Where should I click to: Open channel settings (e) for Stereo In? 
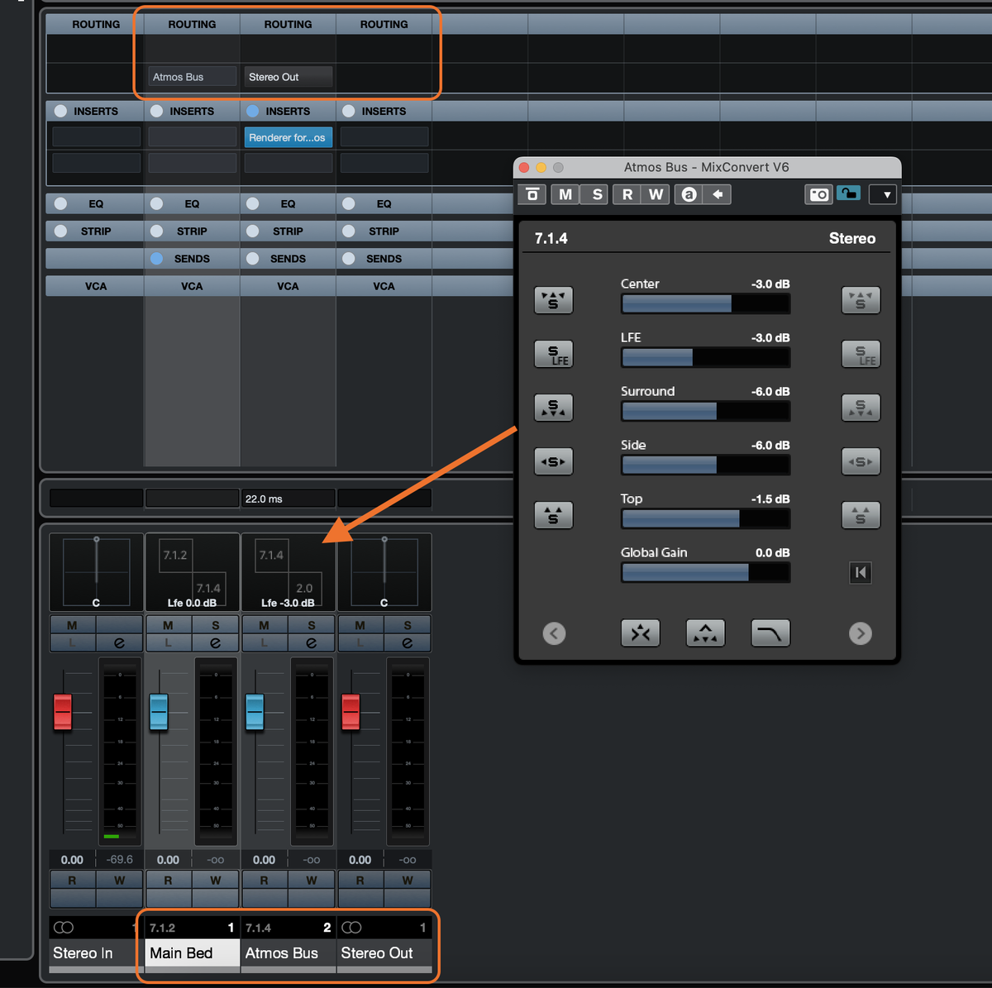point(119,642)
